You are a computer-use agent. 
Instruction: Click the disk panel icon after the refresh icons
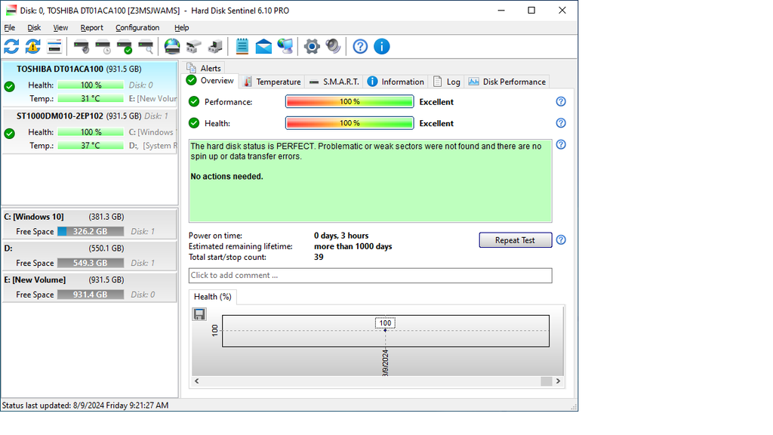[54, 47]
